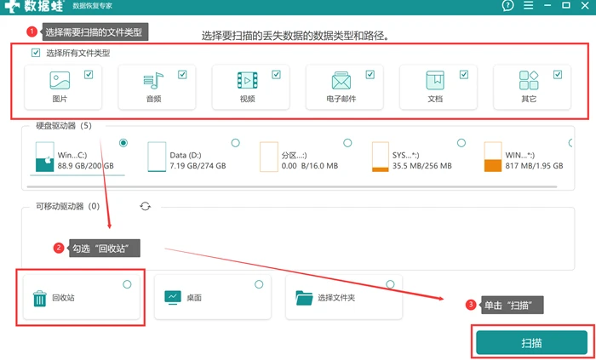Open the help question mark icon
596x360 pixels.
pos(507,6)
